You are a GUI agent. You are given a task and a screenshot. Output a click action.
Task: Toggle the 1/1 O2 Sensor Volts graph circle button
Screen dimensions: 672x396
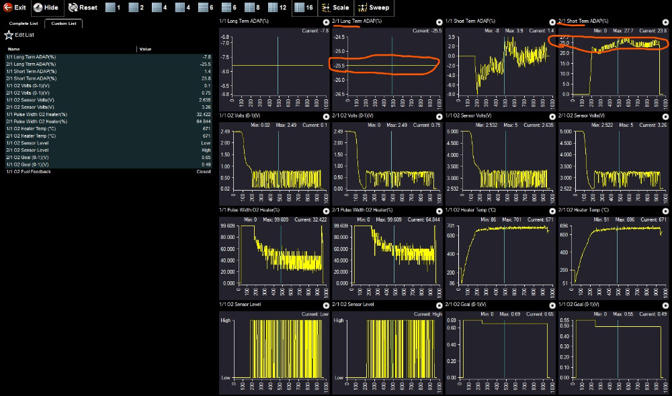coord(552,116)
